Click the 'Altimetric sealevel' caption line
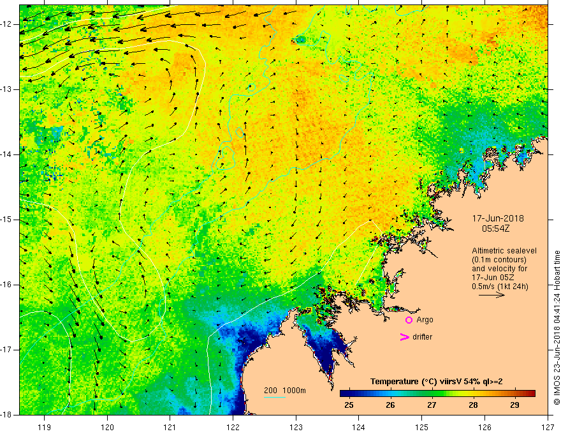The image size is (561, 434). click(x=504, y=251)
